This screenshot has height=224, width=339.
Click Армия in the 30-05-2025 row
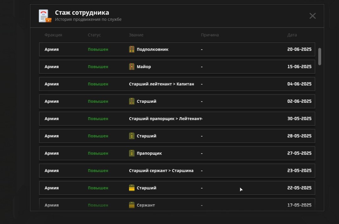coord(52,119)
